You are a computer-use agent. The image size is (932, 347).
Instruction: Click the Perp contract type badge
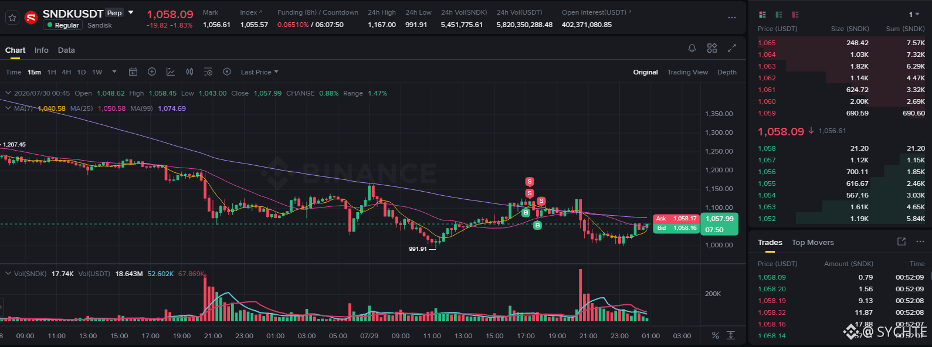click(x=114, y=13)
